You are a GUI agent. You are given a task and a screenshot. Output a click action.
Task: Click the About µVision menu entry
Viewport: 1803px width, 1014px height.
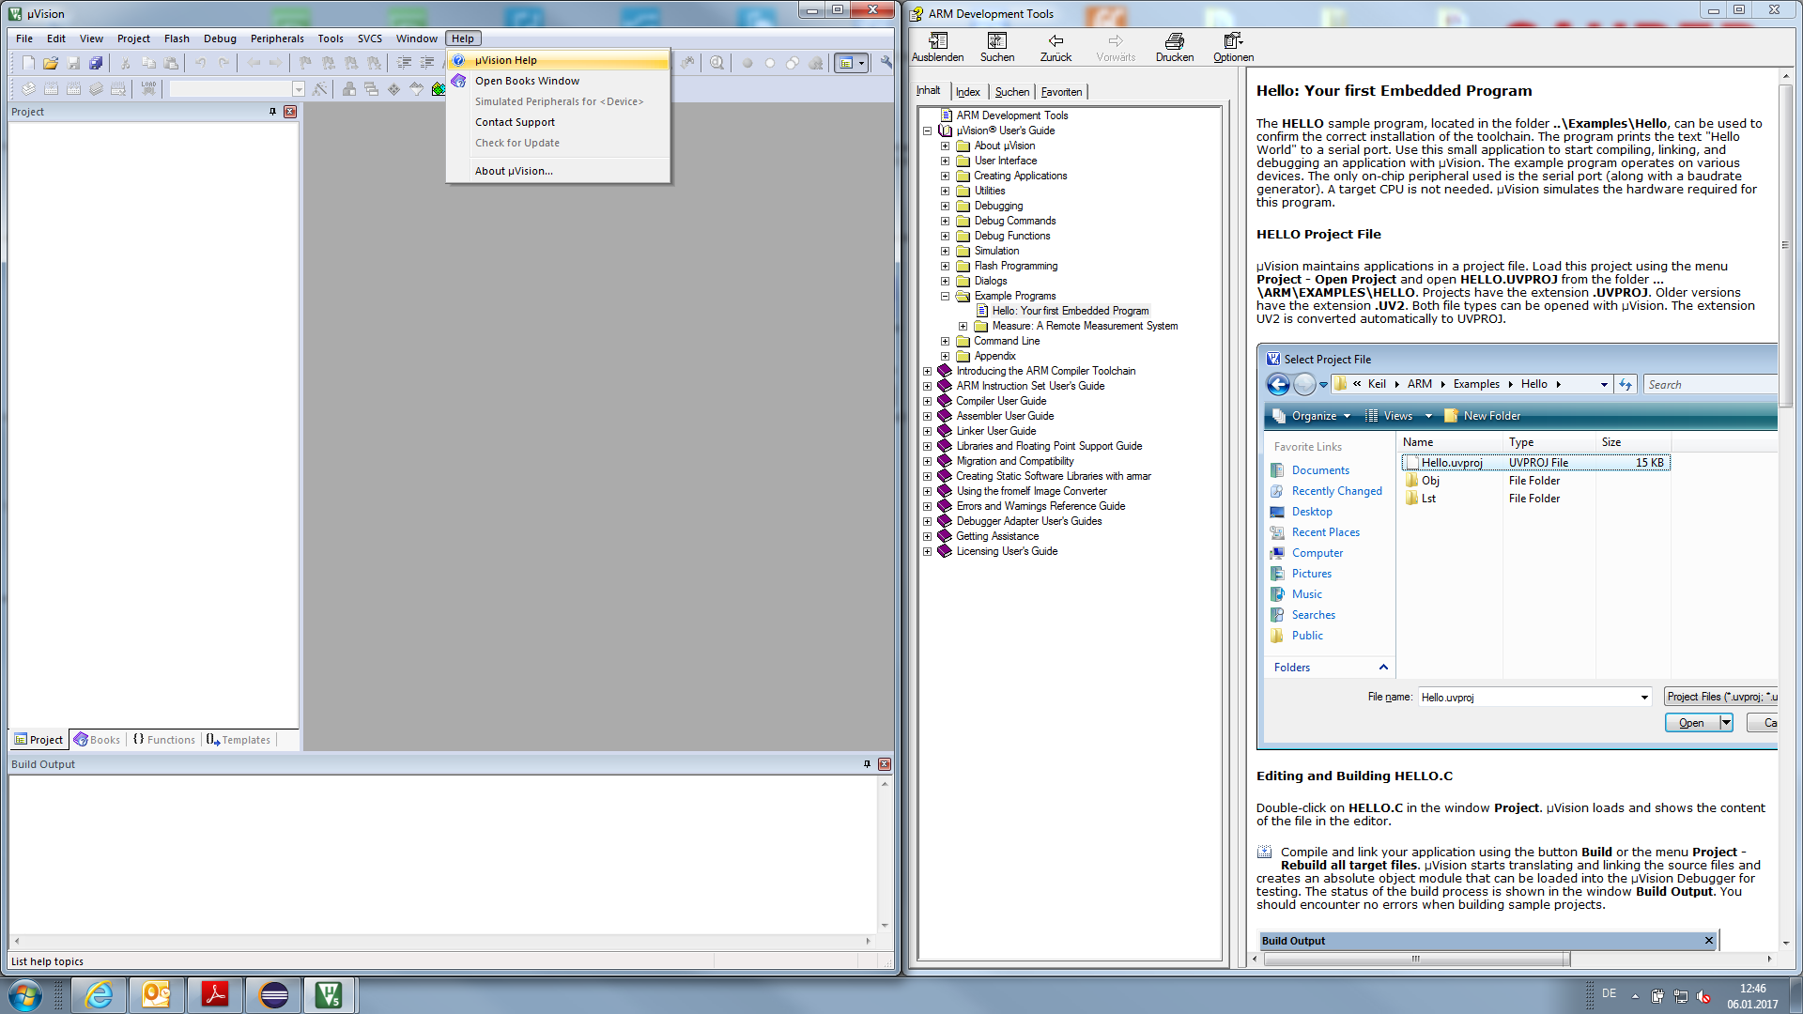(x=514, y=171)
